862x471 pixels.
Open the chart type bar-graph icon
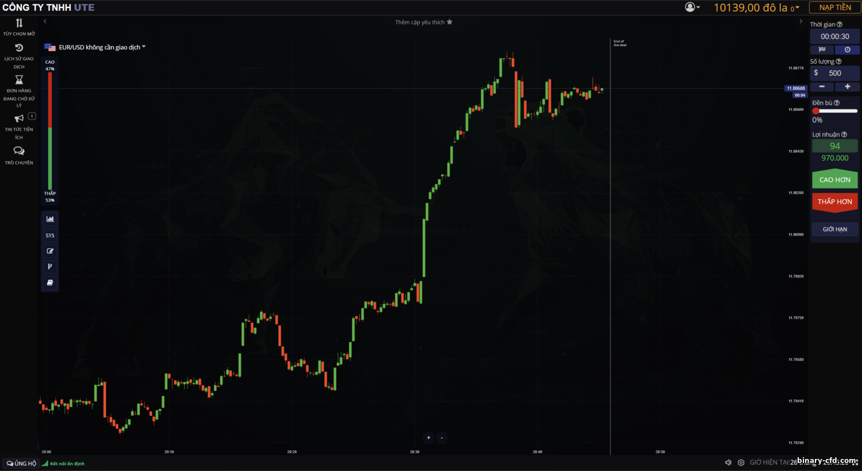[50, 219]
